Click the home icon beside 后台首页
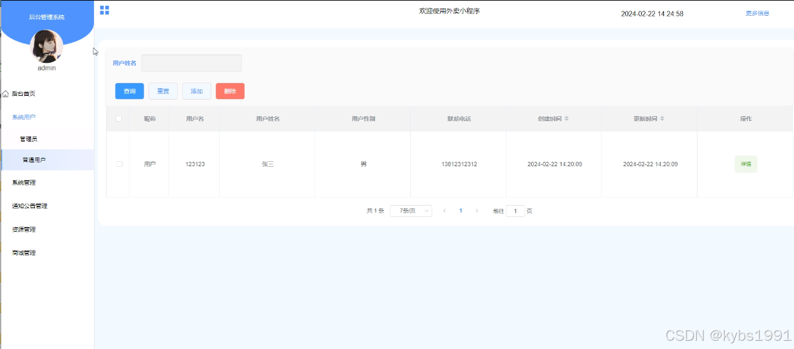Screen dimensions: 794x349 [6, 94]
